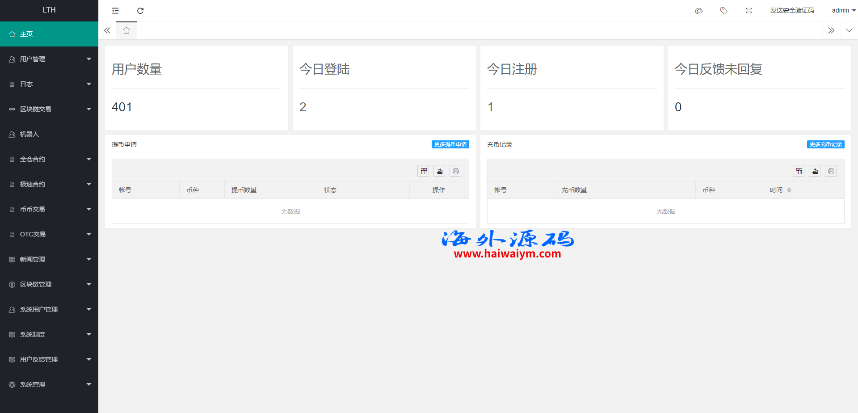Expand the 用户管理 sidebar menu
The image size is (858, 413).
pos(49,59)
